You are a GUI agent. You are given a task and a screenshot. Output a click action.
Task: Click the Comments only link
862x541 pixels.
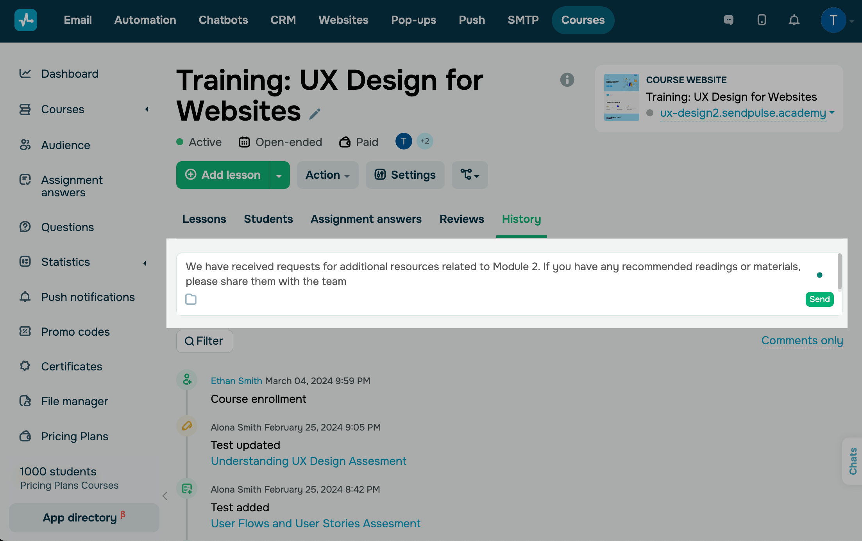tap(802, 340)
